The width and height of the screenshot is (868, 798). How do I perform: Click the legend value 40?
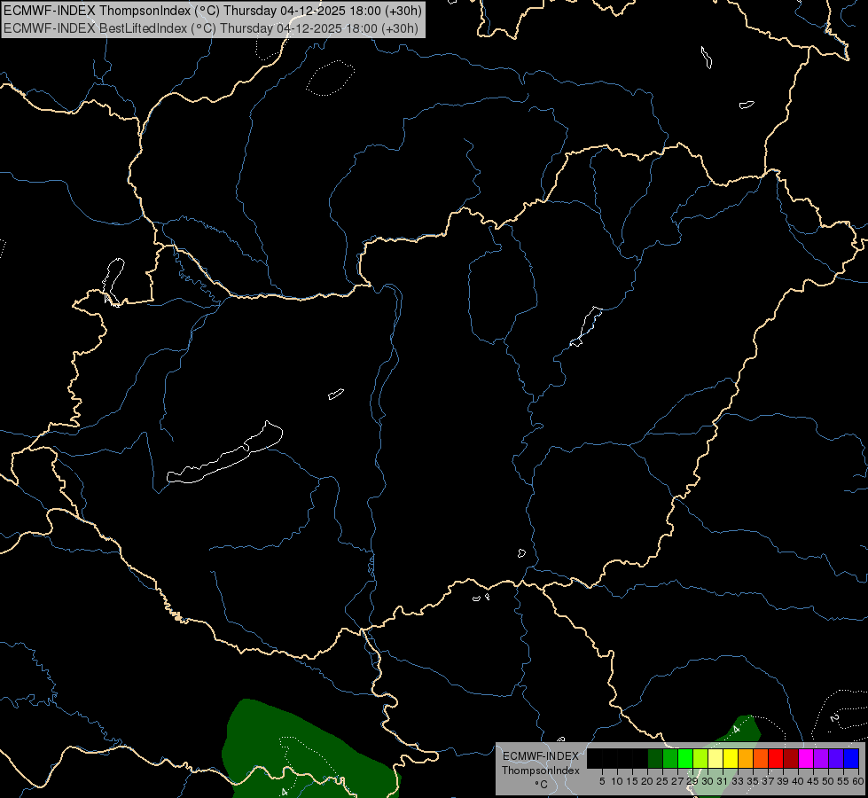[798, 781]
